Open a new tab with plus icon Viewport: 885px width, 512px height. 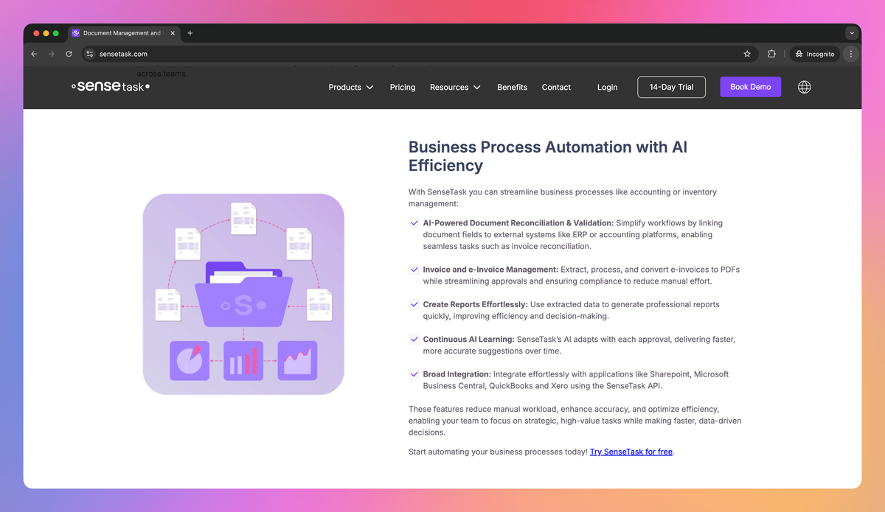[x=190, y=33]
